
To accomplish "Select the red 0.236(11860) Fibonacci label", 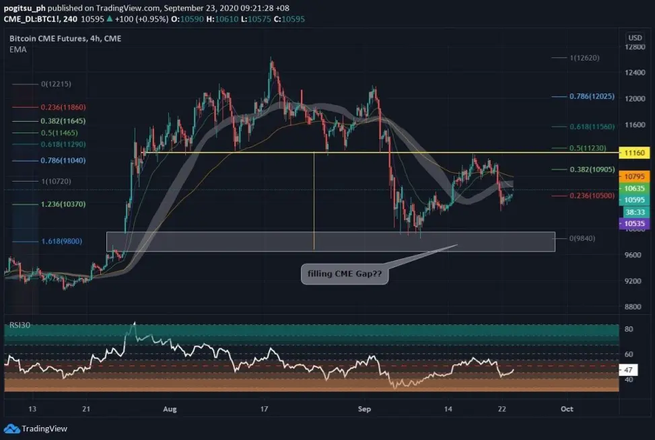I will (x=63, y=107).
